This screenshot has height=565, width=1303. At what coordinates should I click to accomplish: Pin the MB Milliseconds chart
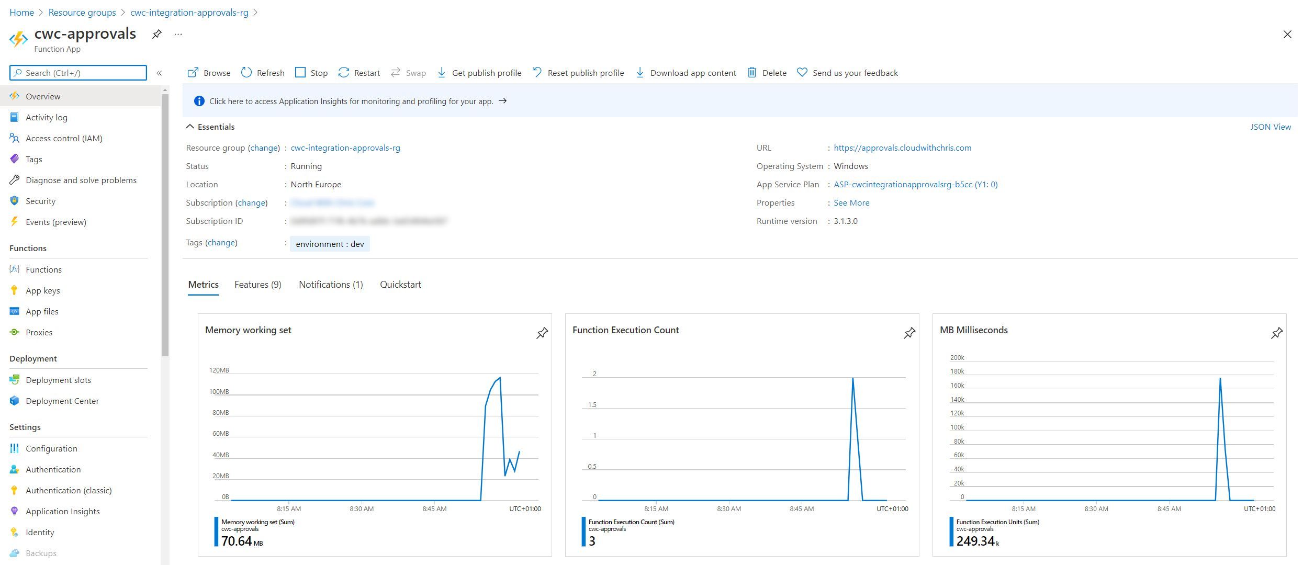pyautogui.click(x=1277, y=333)
